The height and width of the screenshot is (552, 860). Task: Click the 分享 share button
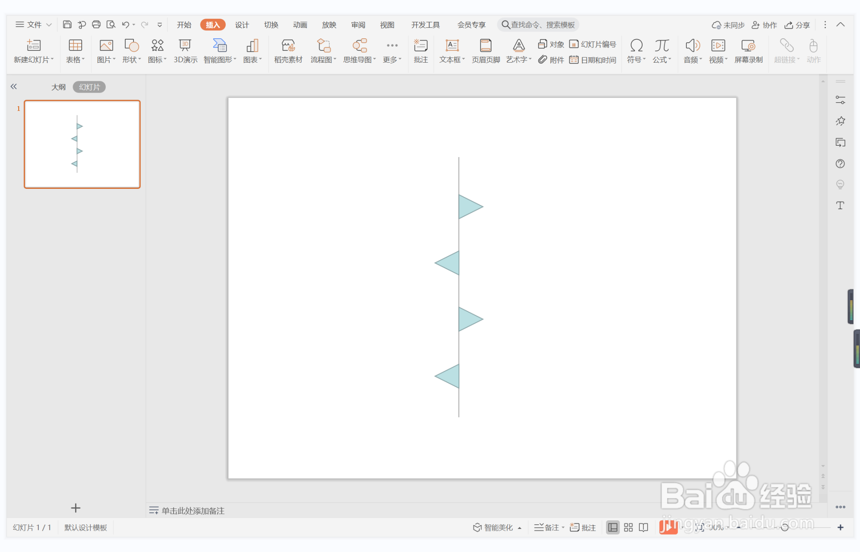[797, 25]
